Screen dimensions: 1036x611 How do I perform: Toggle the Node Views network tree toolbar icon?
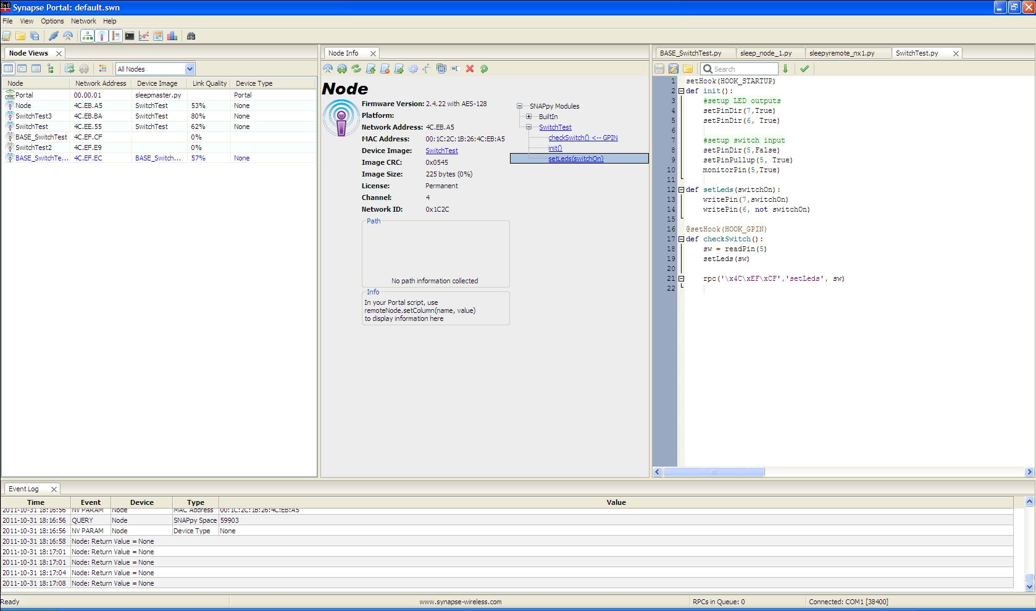tap(88, 36)
